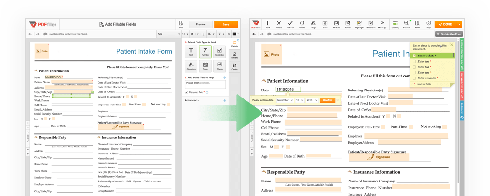Open the November month dropdown
This screenshot has height=196, width=490.
(x=285, y=100)
